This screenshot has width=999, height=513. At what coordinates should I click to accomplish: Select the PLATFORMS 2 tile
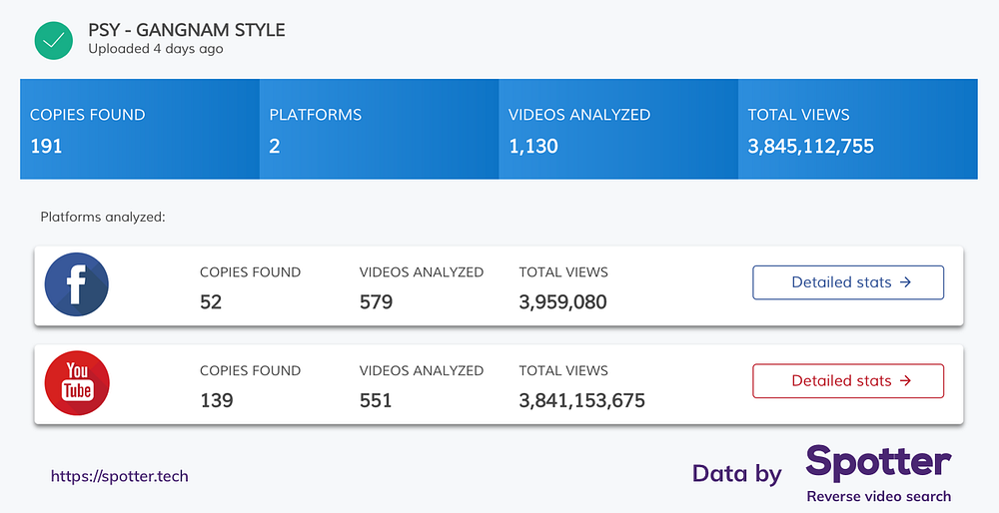pyautogui.click(x=379, y=129)
